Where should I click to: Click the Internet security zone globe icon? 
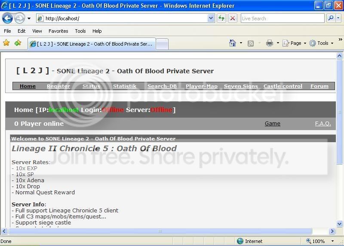[240, 241]
